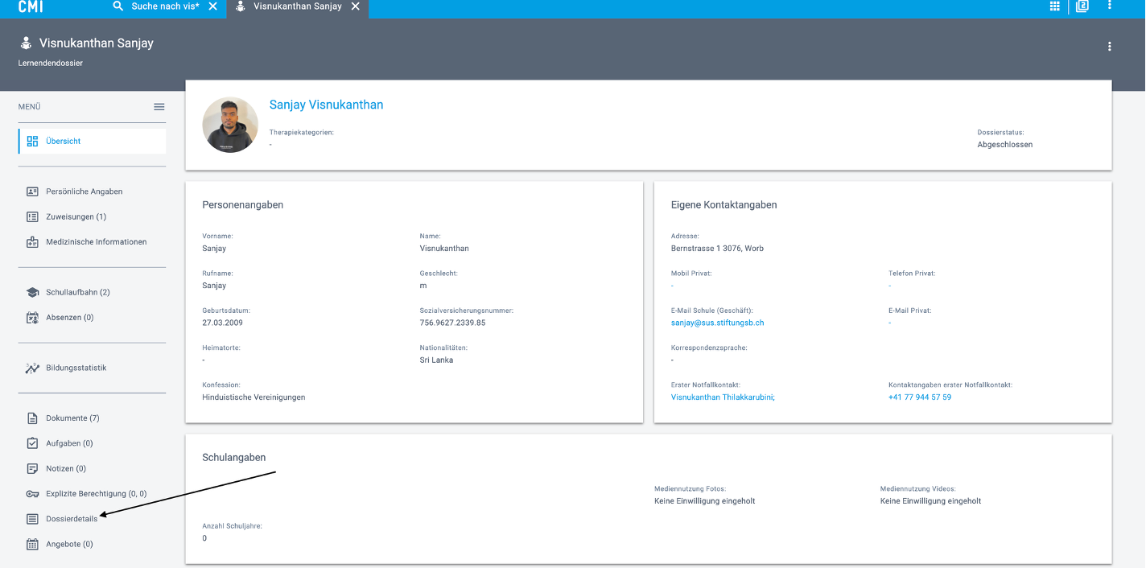Click the email link sanjay@sus.stiftungsb.ch

coord(717,323)
